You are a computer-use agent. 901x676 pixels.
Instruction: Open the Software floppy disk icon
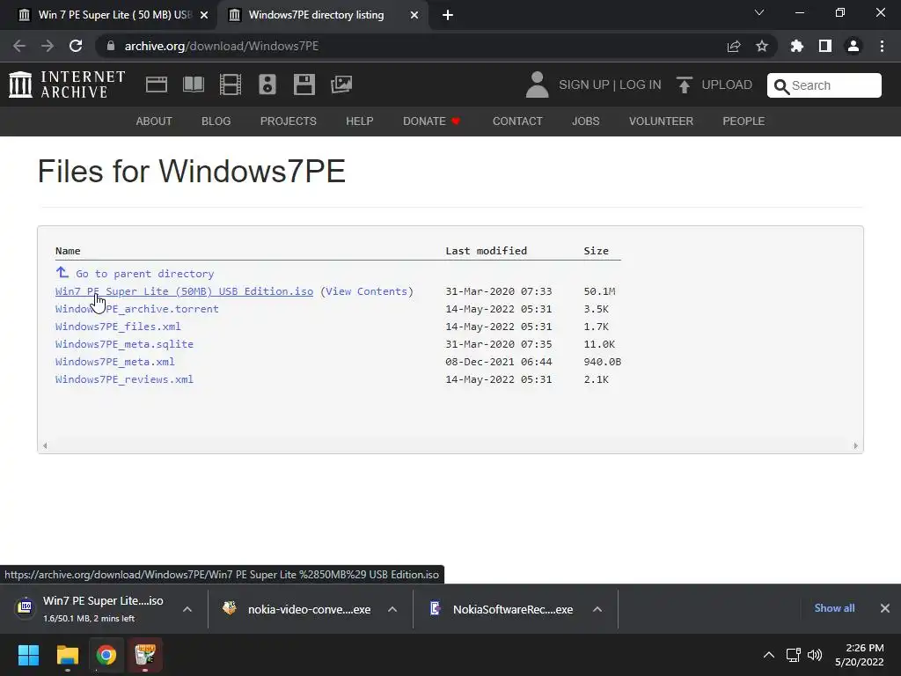tap(304, 84)
